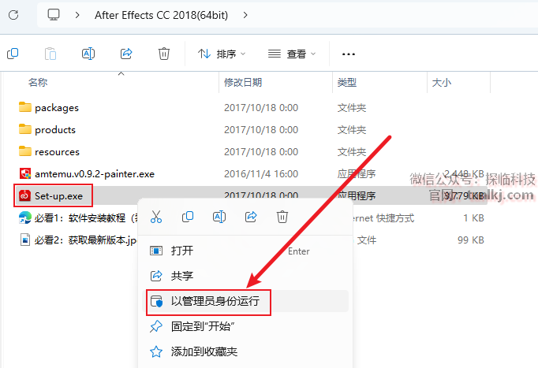Open the three-dot more options menu
The height and width of the screenshot is (368, 538).
pos(349,54)
